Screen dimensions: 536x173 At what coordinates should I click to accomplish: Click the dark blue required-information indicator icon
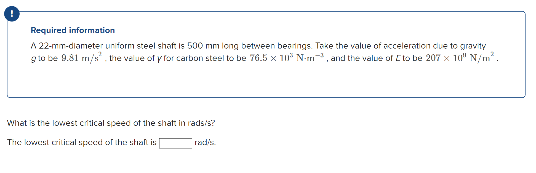click(12, 14)
